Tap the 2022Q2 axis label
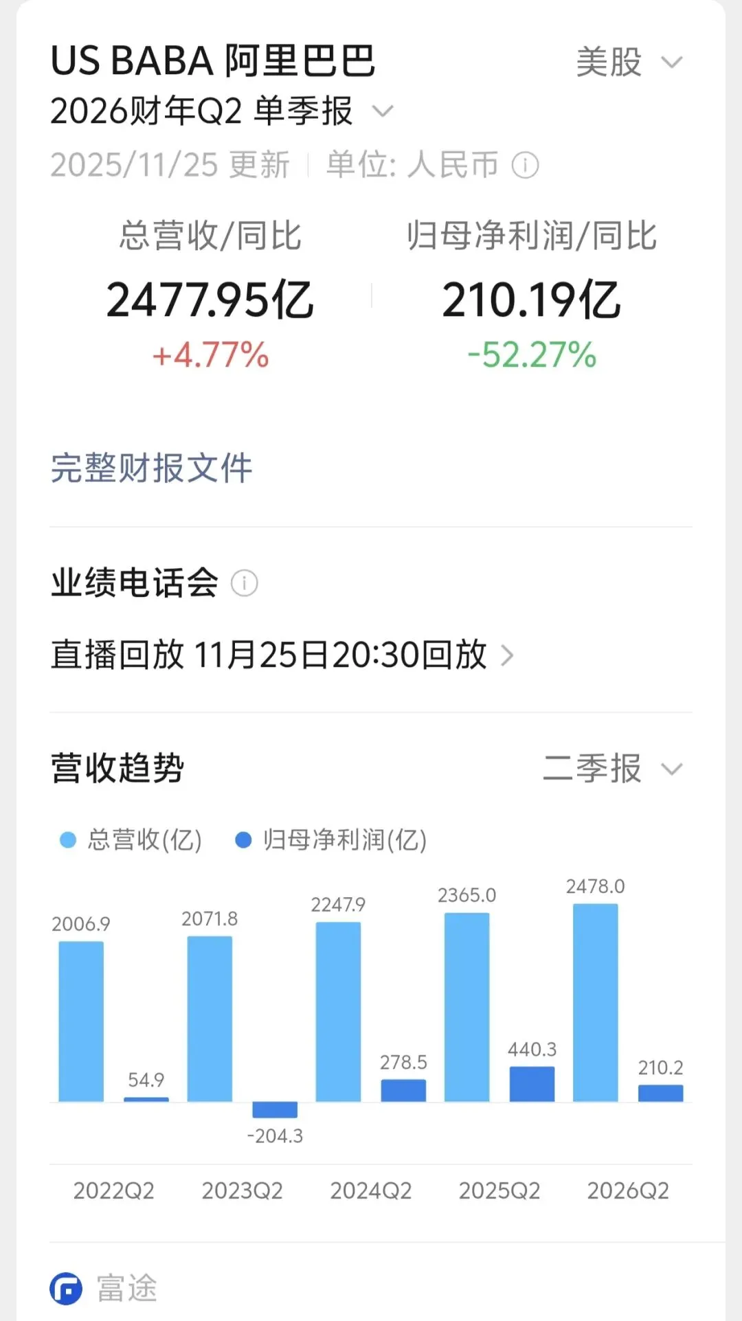 [x=114, y=1190]
